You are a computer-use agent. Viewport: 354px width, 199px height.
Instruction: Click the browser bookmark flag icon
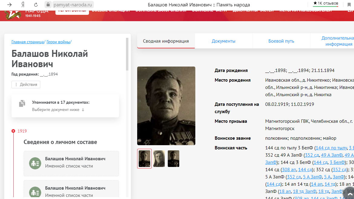pyautogui.click(x=349, y=5)
